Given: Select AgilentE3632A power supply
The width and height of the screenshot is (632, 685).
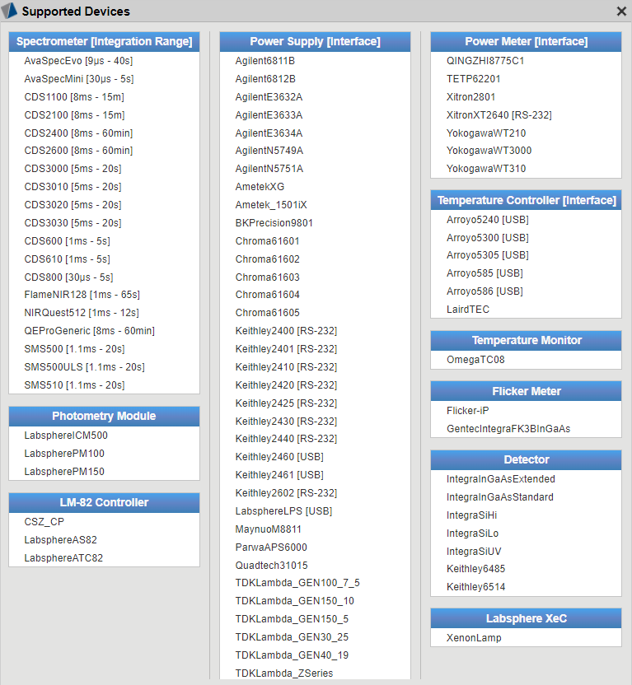Looking at the screenshot, I should tap(269, 97).
